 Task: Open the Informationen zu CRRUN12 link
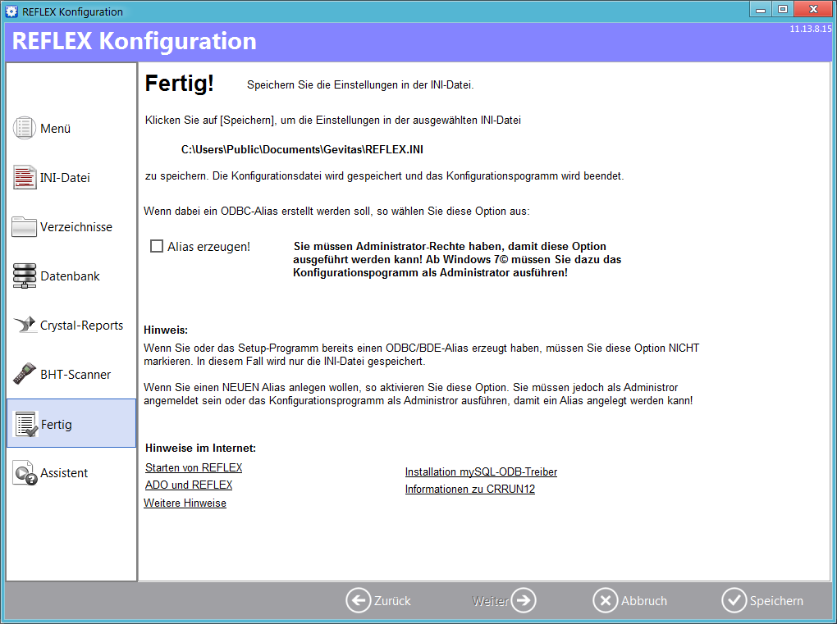(x=469, y=489)
